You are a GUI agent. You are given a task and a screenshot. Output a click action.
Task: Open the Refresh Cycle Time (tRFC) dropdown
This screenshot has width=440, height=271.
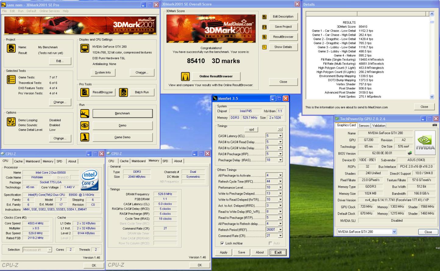(x=280, y=181)
